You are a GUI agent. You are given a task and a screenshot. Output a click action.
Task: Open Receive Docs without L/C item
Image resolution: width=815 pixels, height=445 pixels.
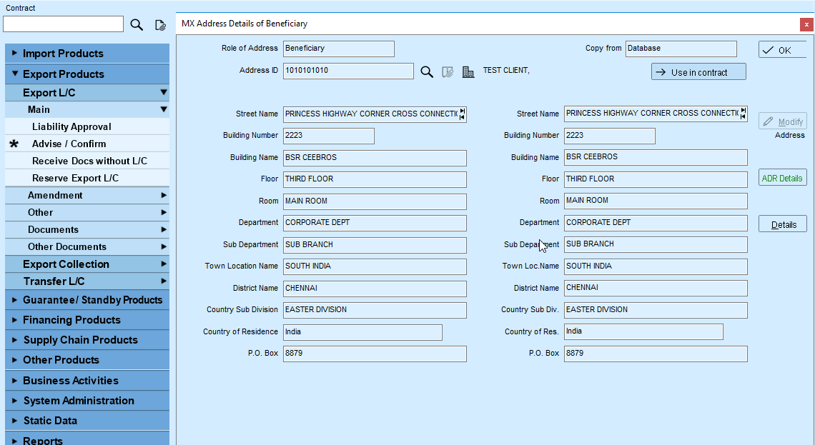coord(87,161)
